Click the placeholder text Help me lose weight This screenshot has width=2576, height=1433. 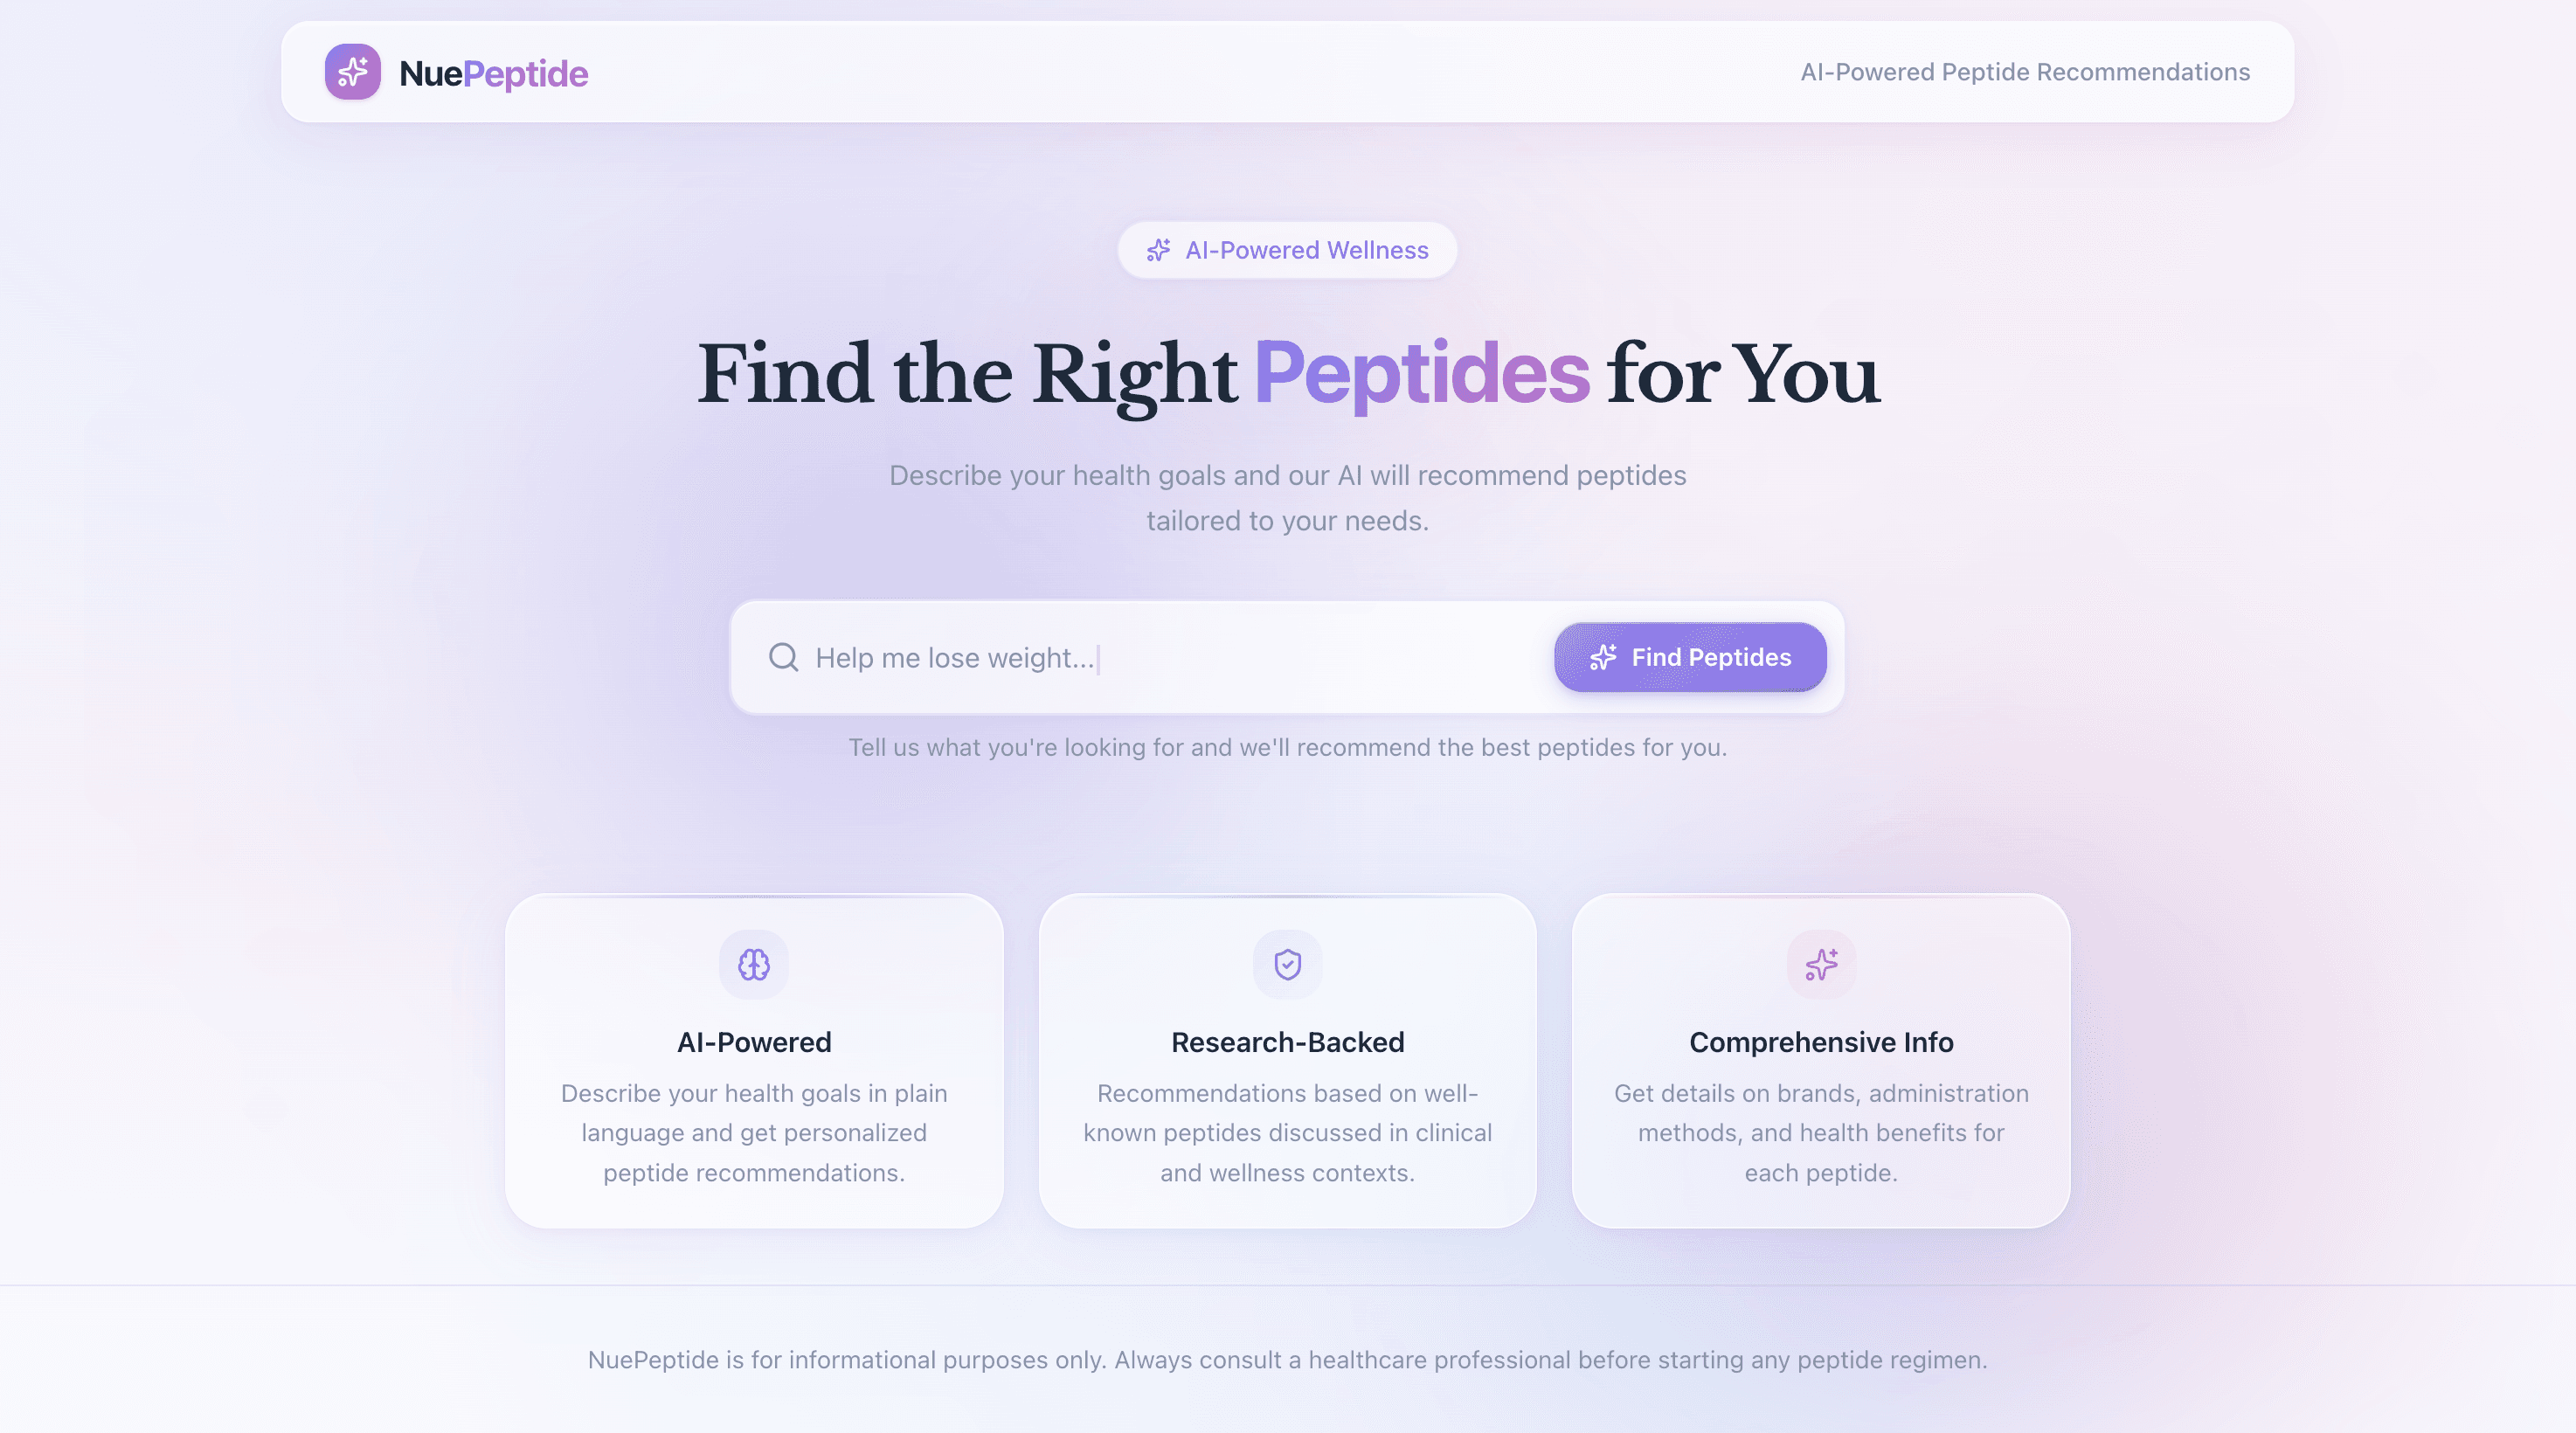point(955,657)
